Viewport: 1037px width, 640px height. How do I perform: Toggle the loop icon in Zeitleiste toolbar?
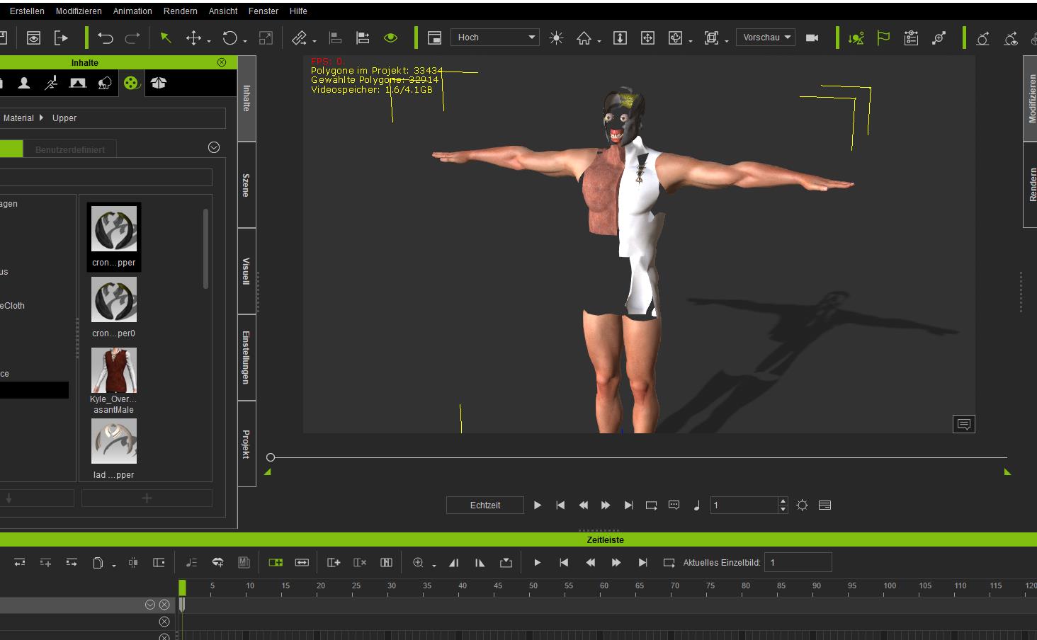click(669, 563)
